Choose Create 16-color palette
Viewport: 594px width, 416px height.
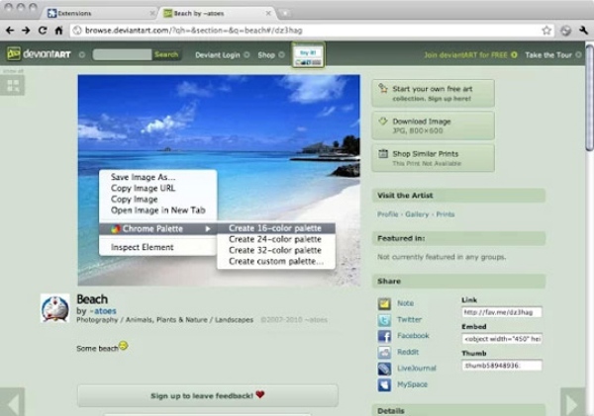tap(274, 228)
